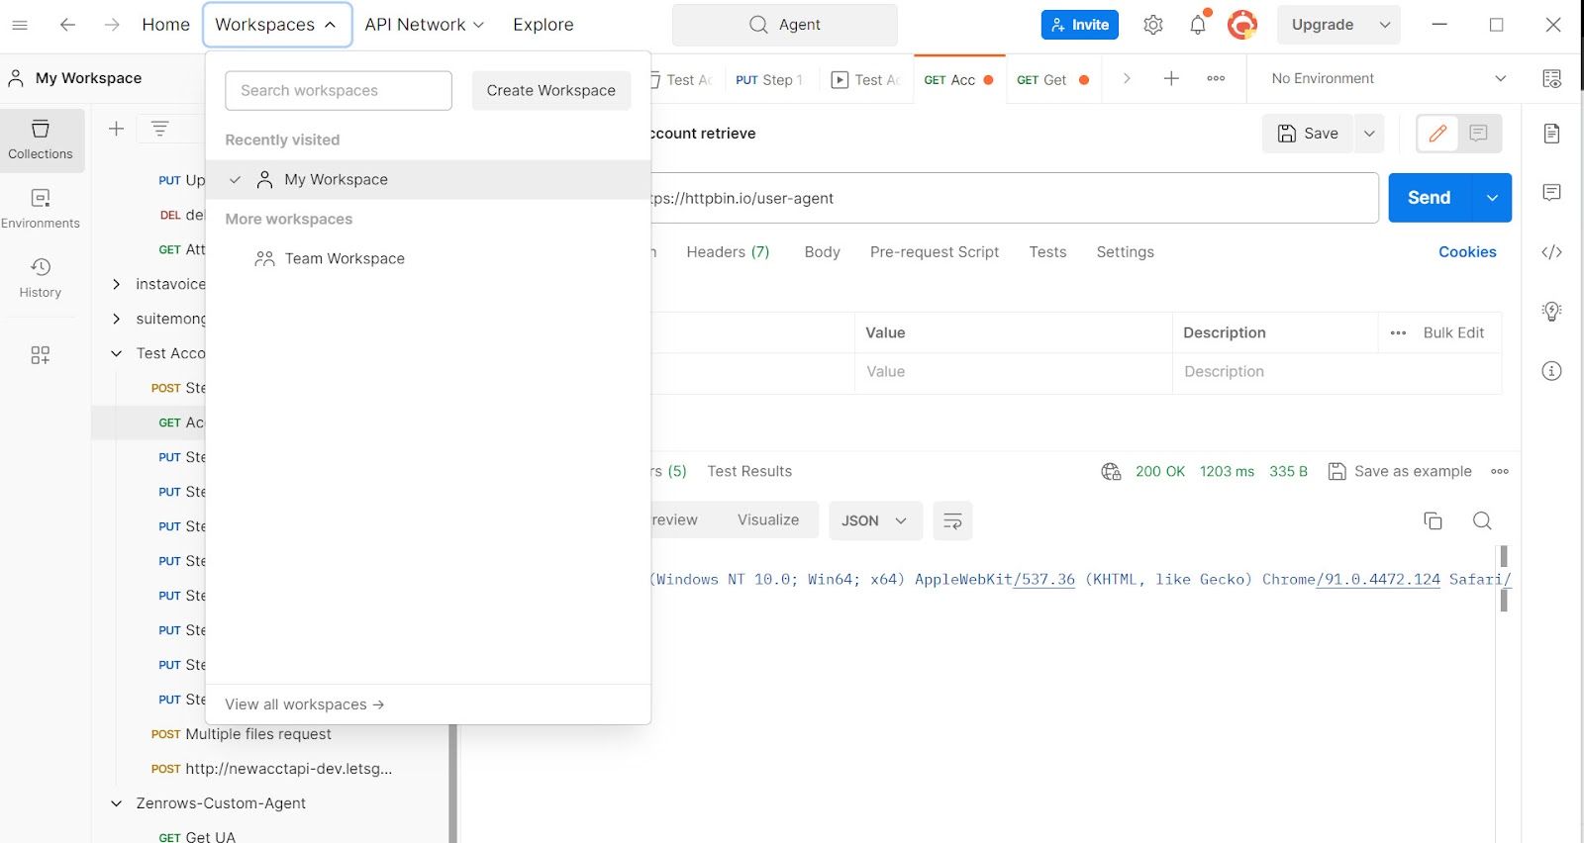Switch to comment mode icon

click(x=1478, y=134)
